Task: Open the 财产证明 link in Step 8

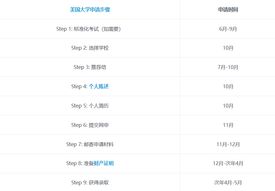Action: coord(103,163)
